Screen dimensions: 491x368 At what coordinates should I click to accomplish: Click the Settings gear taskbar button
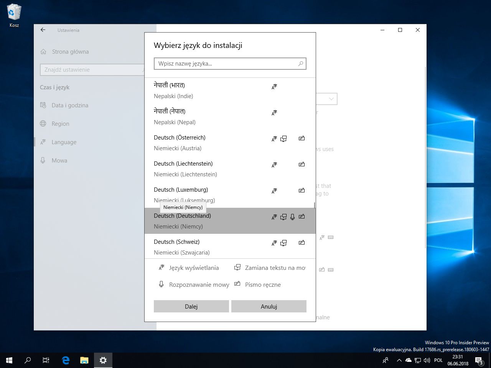tap(103, 360)
